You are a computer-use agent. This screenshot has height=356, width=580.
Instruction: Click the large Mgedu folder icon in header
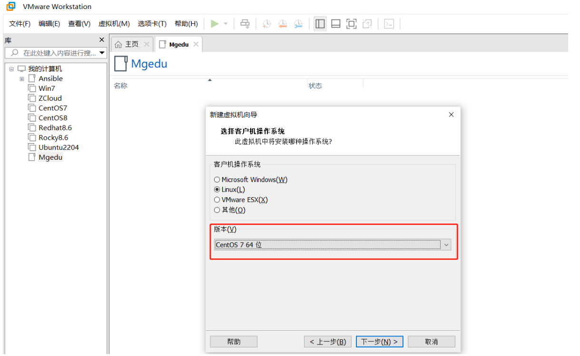[x=121, y=64]
